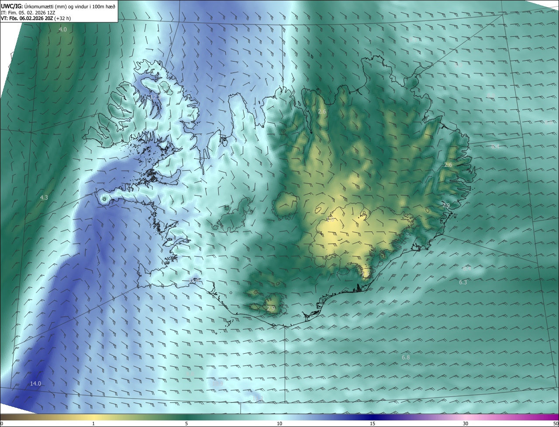Image resolution: width=559 pixels, height=427 pixels.
Task: Click the 6.3 value label on the map
Action: tap(463, 282)
